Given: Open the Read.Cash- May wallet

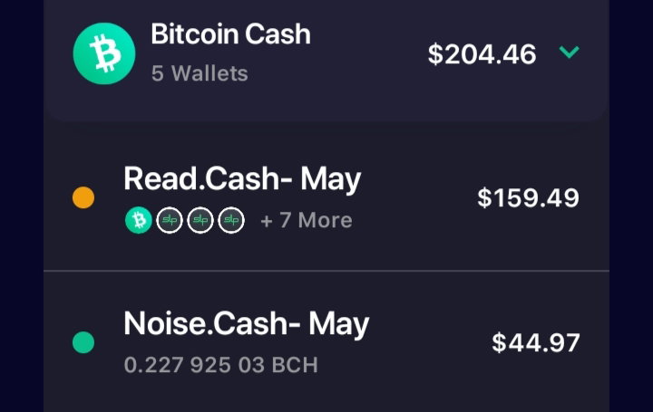Looking at the screenshot, I should point(326,197).
